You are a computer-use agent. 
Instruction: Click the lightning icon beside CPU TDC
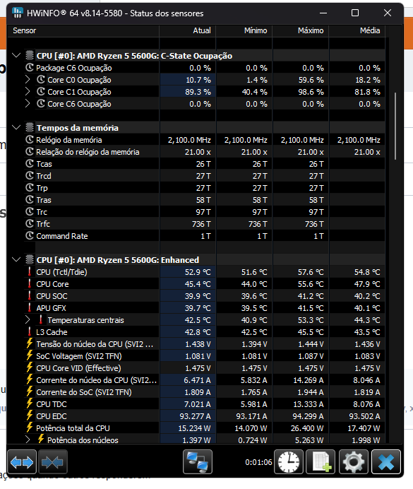point(30,403)
